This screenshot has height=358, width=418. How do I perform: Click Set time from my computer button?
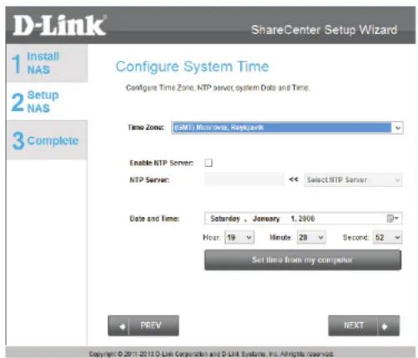[x=303, y=260]
